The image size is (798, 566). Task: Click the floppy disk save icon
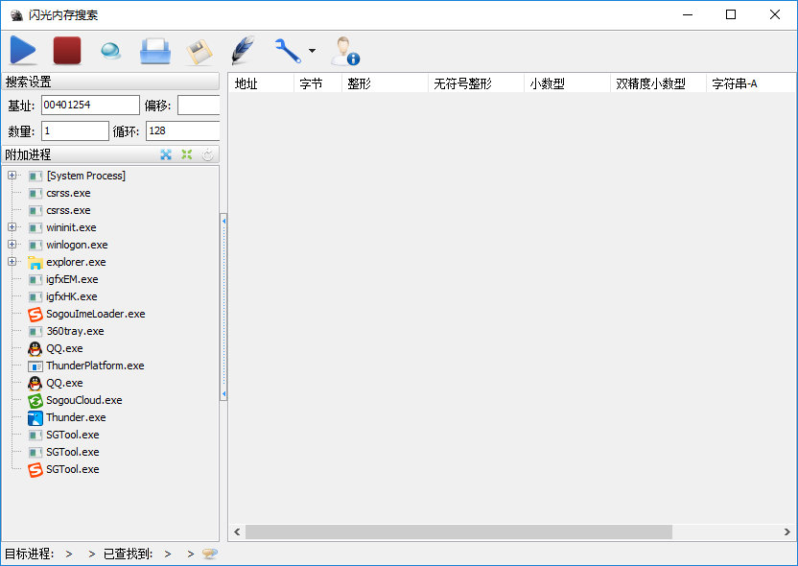pyautogui.click(x=199, y=51)
